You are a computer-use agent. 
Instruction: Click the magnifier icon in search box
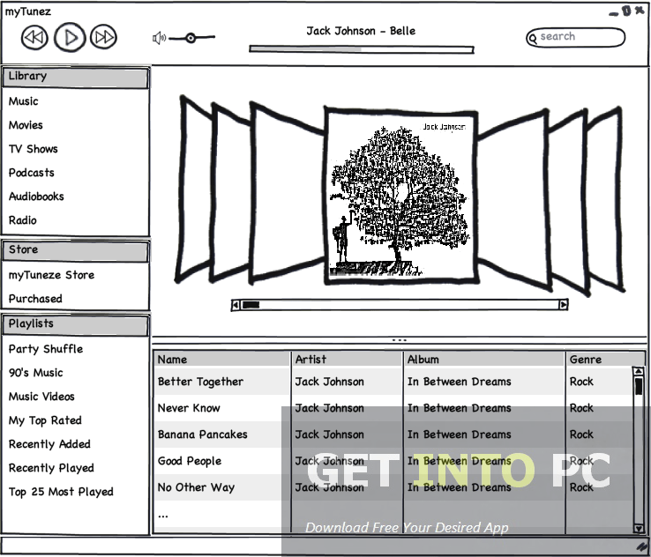pos(533,39)
